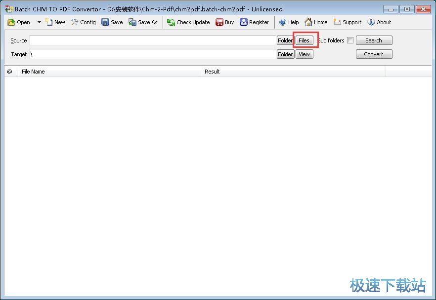Click Search to find CHM files
Viewport: 436px width, 300px height.
pyautogui.click(x=374, y=40)
